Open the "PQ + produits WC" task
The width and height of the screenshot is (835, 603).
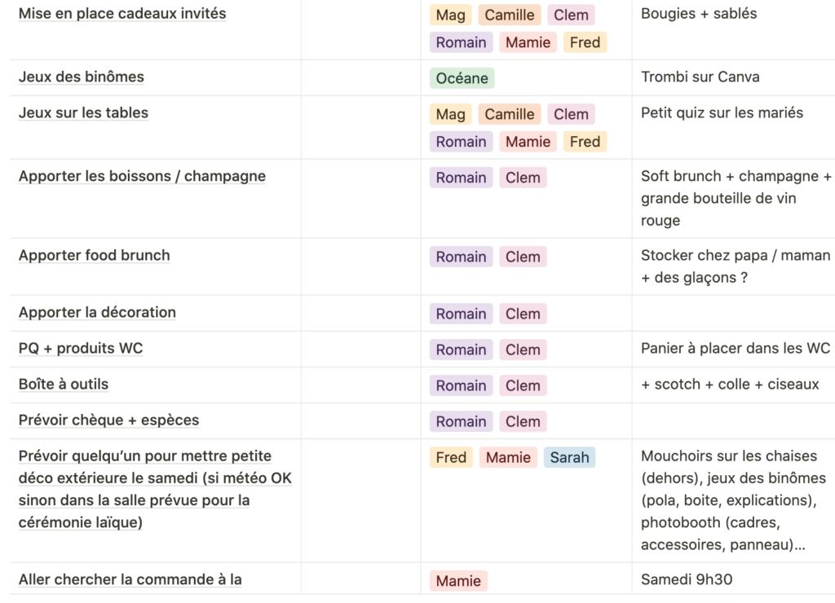[x=81, y=349]
